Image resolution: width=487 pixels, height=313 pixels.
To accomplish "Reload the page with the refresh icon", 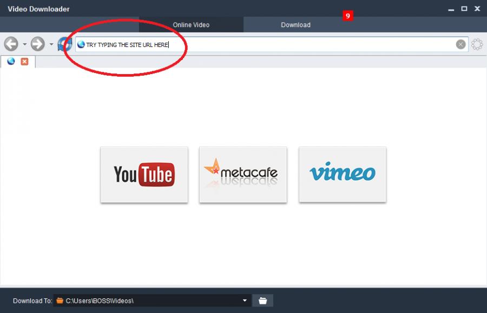I will click(64, 44).
